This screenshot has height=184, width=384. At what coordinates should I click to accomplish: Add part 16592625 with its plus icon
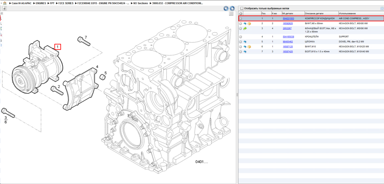(241, 23)
